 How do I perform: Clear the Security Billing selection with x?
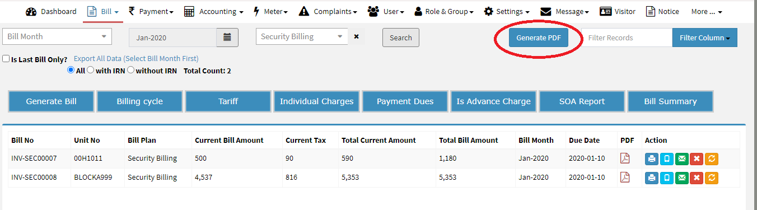(x=356, y=37)
